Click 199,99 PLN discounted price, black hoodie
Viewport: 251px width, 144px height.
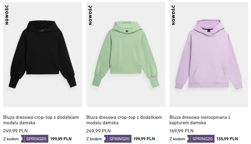[61, 139]
